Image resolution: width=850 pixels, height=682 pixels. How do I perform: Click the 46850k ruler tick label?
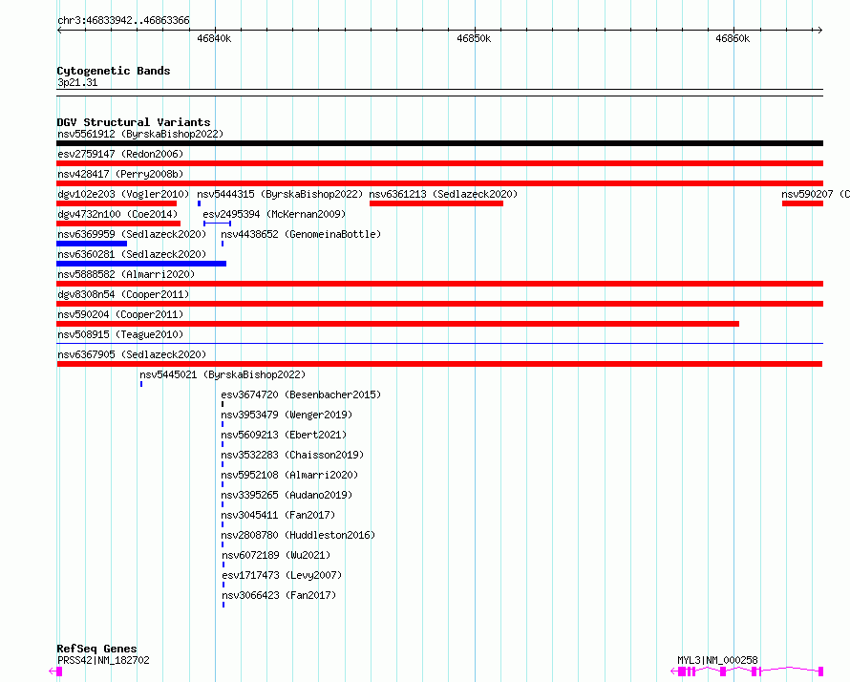click(x=474, y=38)
